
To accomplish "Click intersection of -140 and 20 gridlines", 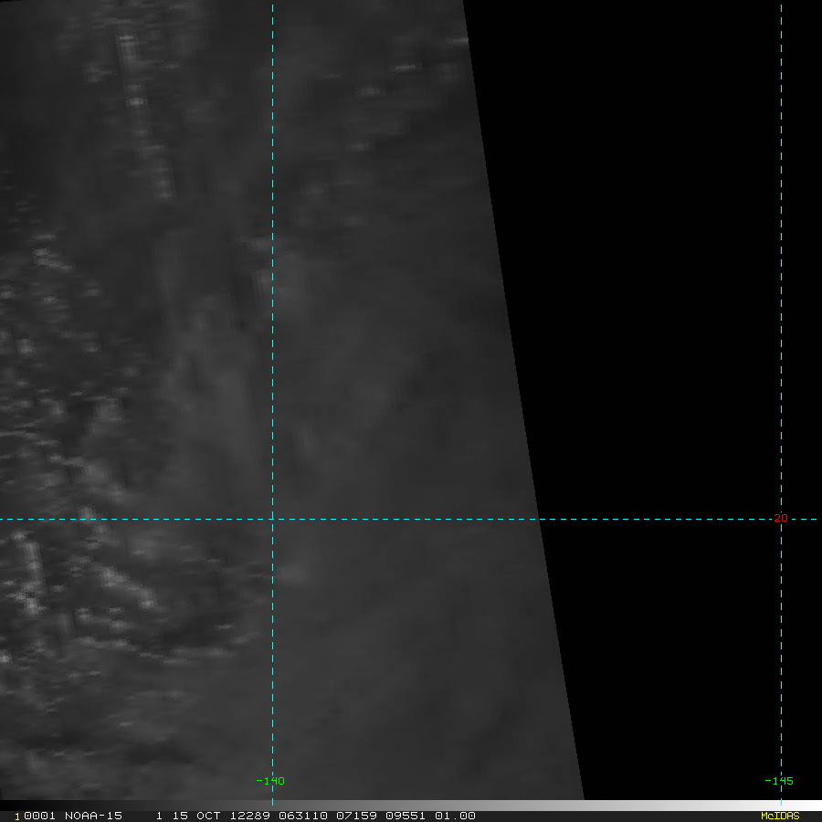I will [272, 519].
